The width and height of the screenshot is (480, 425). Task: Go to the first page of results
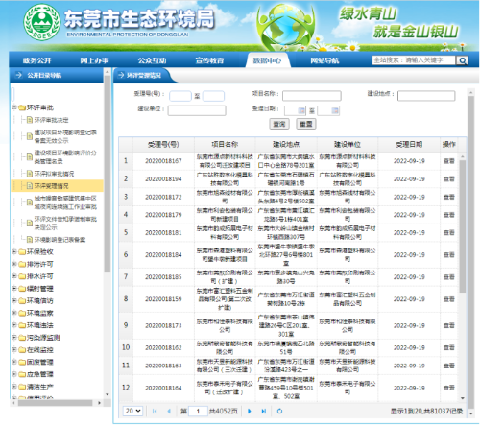point(155,411)
